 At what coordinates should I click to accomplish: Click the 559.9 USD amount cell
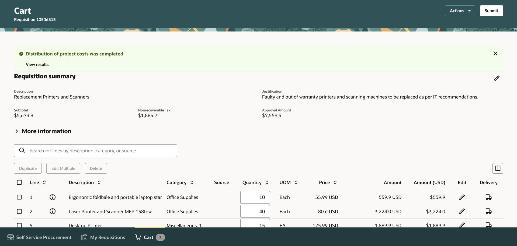tap(390, 197)
